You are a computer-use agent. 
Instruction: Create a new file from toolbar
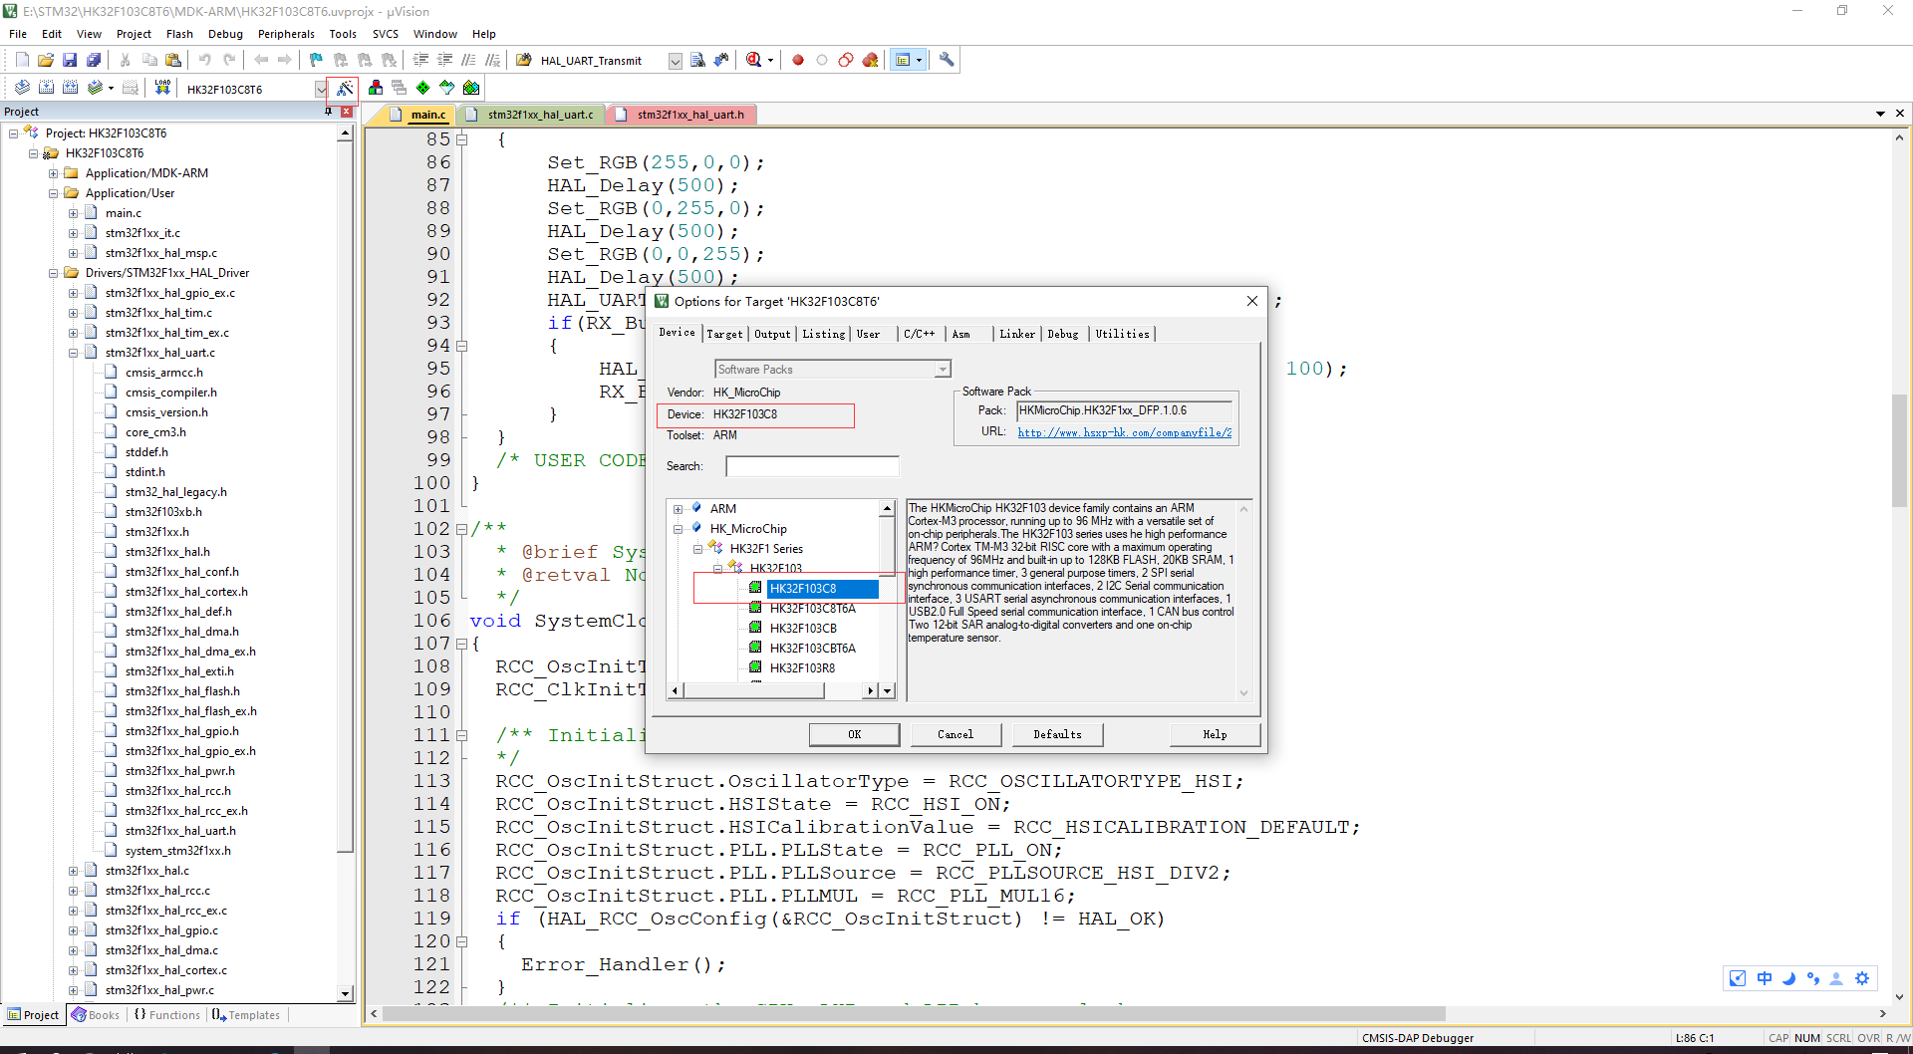click(x=22, y=60)
